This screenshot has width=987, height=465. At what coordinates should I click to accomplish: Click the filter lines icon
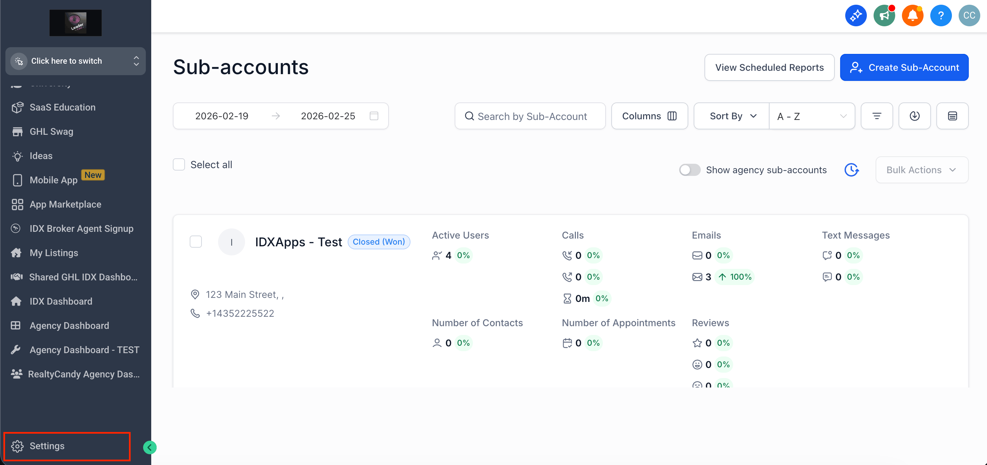pos(876,116)
